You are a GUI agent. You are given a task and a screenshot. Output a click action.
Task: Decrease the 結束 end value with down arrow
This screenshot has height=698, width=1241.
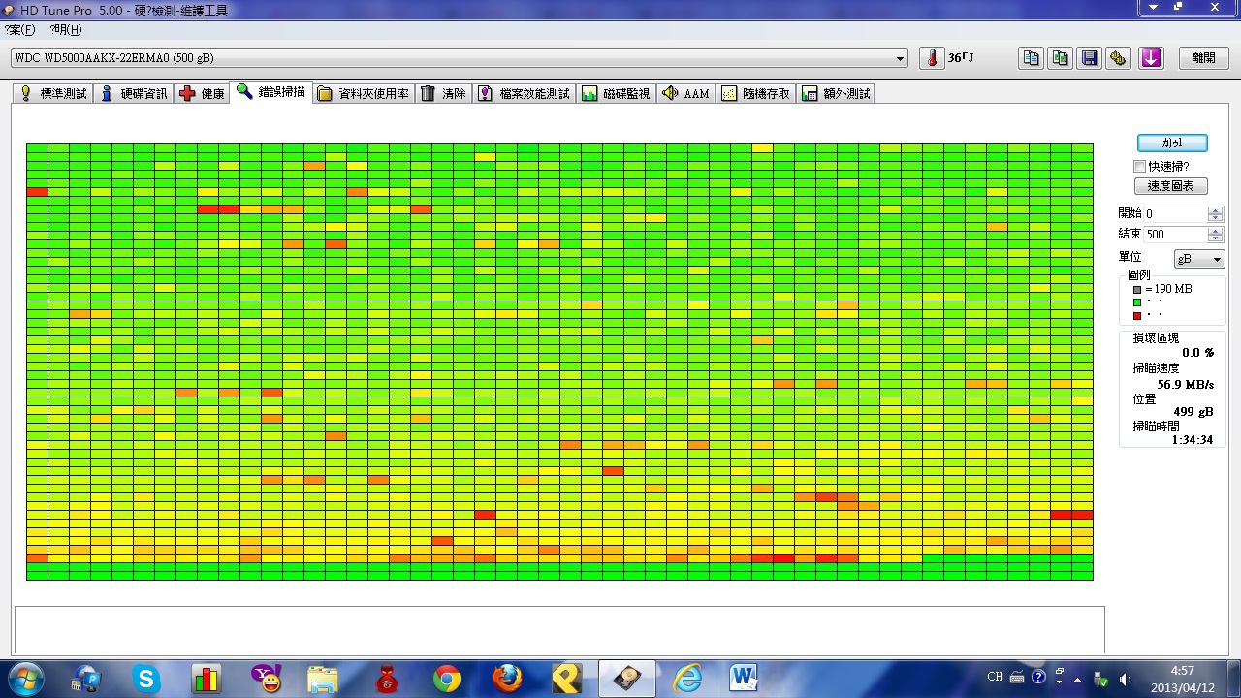1216,238
